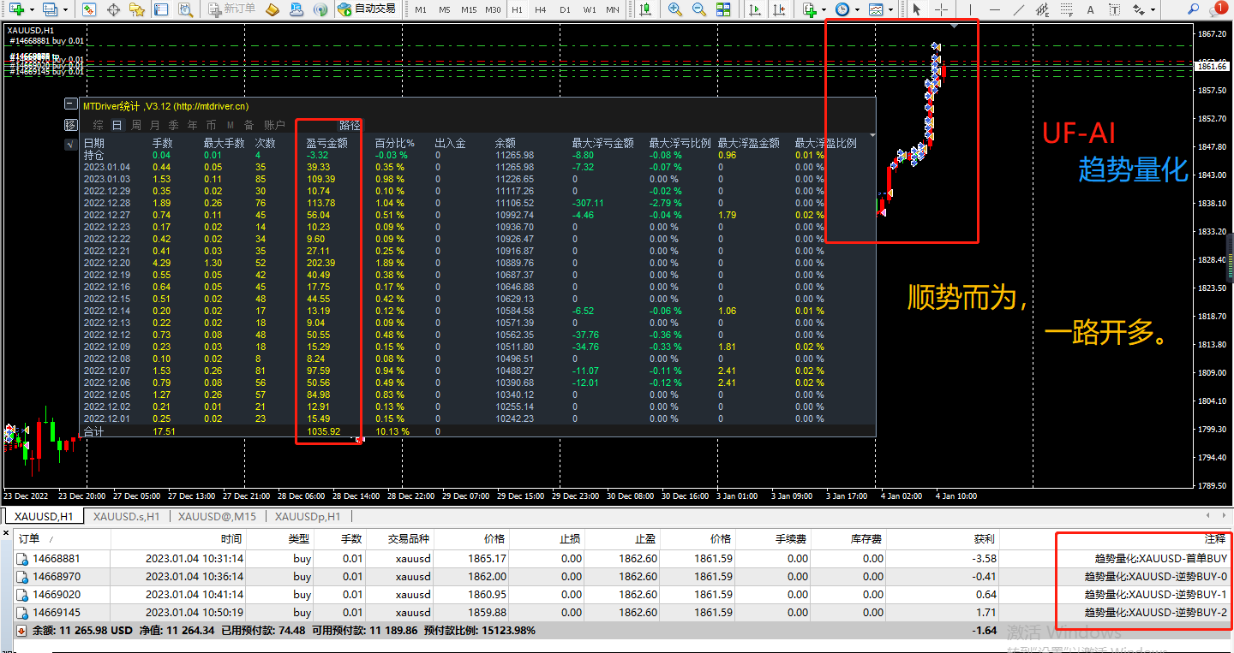Select the crosshair tool
This screenshot has height=653, width=1234.
tap(941, 9)
